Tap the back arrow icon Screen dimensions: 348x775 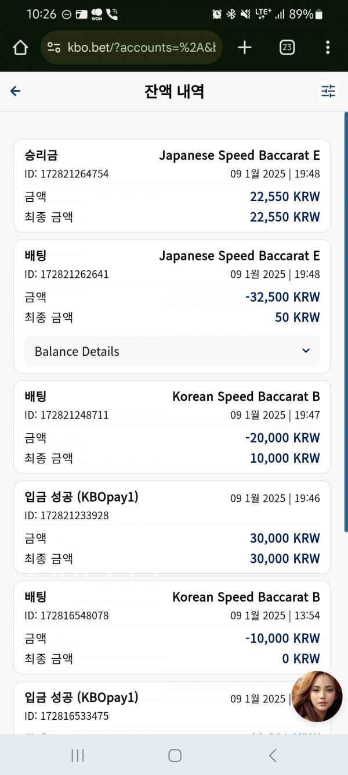[16, 91]
